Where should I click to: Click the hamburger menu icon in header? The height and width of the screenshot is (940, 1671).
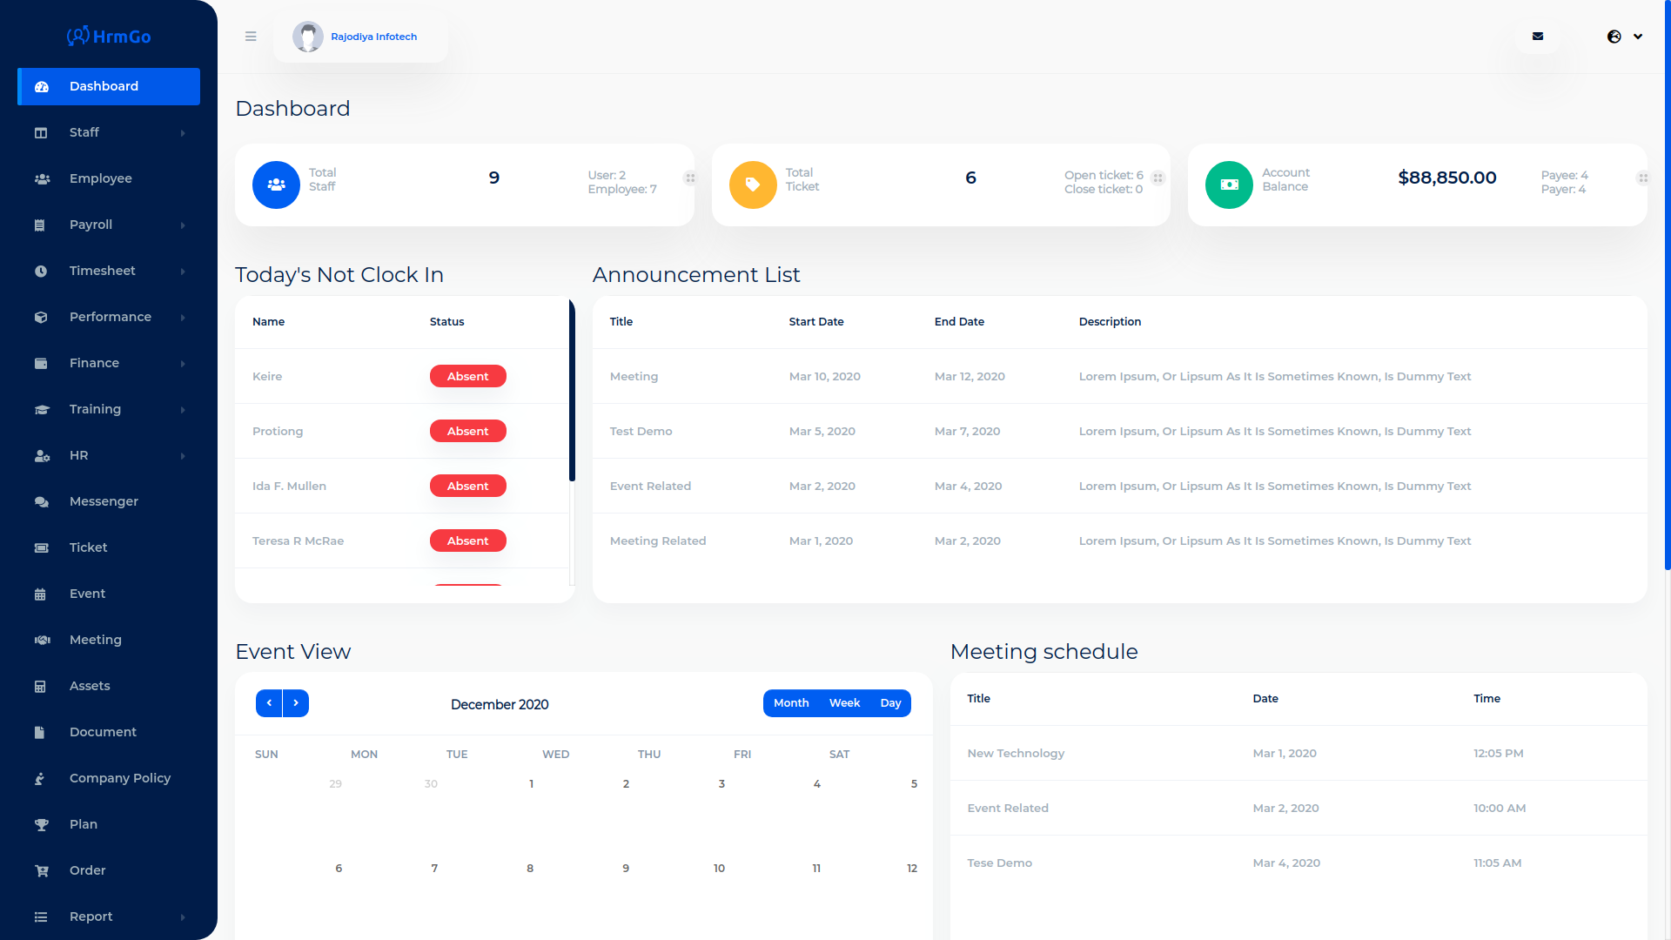click(251, 37)
